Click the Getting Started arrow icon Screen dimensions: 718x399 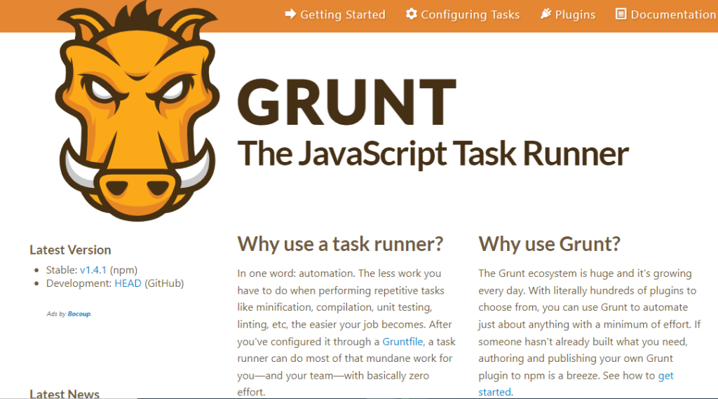pyautogui.click(x=290, y=14)
